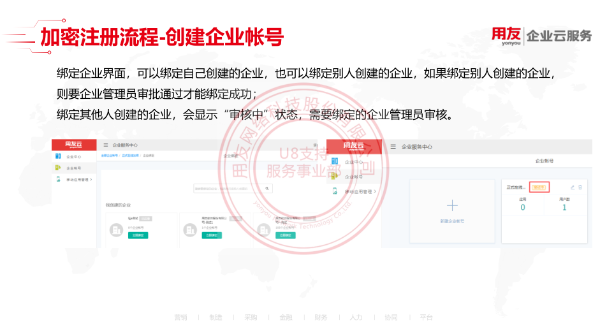Click 用友云 logo in left screenshot
Image resolution: width=607 pixels, height=336 pixels.
[73, 145]
